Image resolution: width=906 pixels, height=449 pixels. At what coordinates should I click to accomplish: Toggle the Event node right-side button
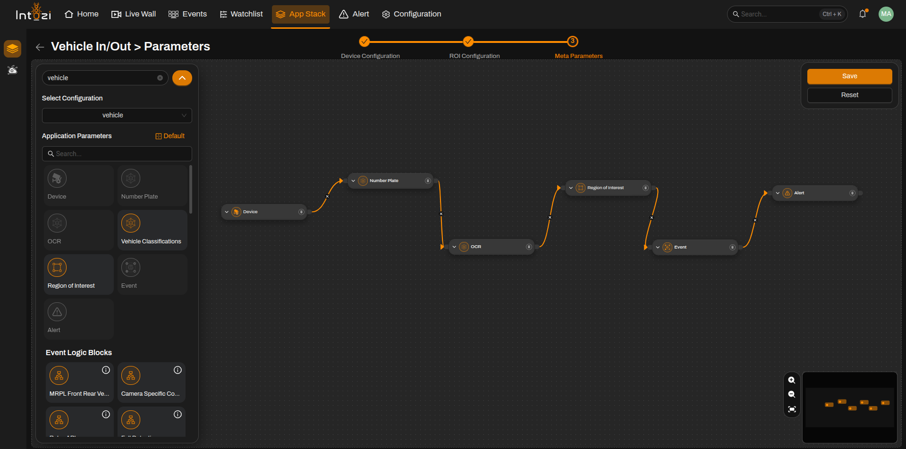(732, 248)
